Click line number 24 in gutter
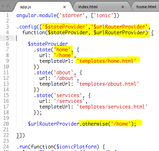This screenshot has height=151, width=159. pos(6,147)
